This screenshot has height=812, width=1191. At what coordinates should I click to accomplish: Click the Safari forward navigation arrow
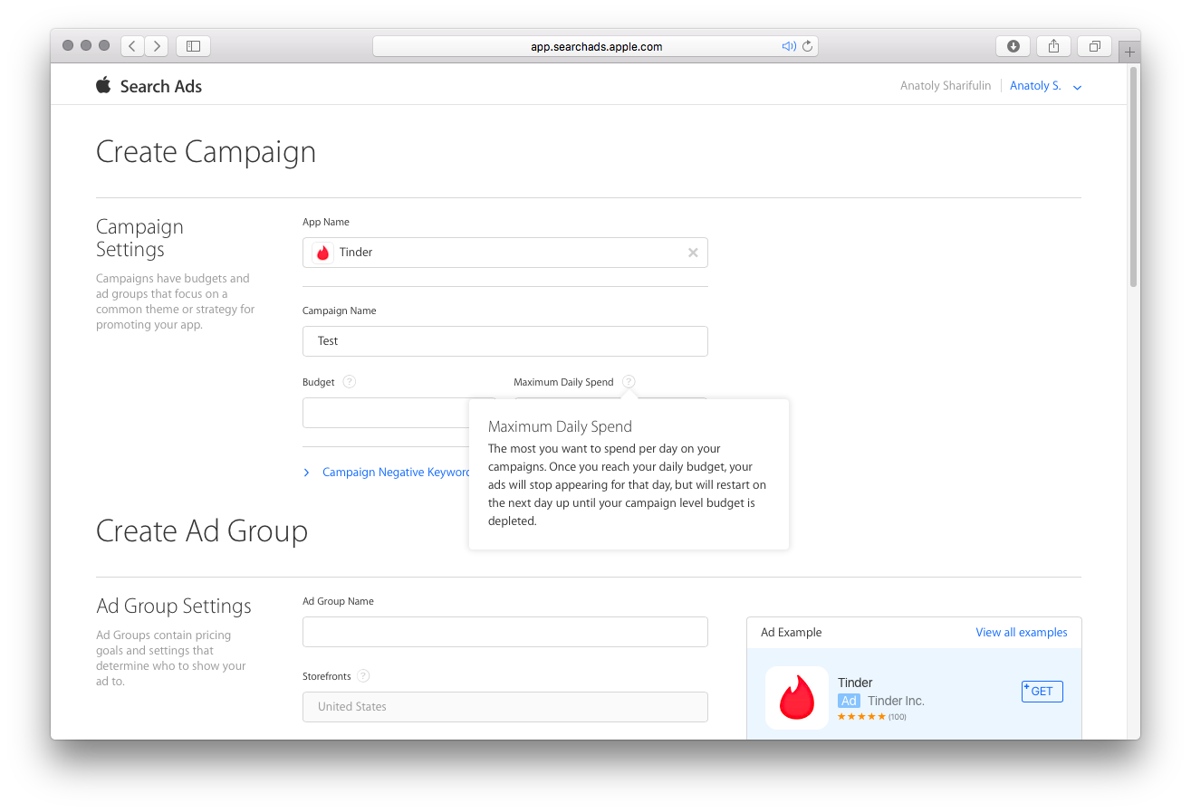[x=156, y=46]
